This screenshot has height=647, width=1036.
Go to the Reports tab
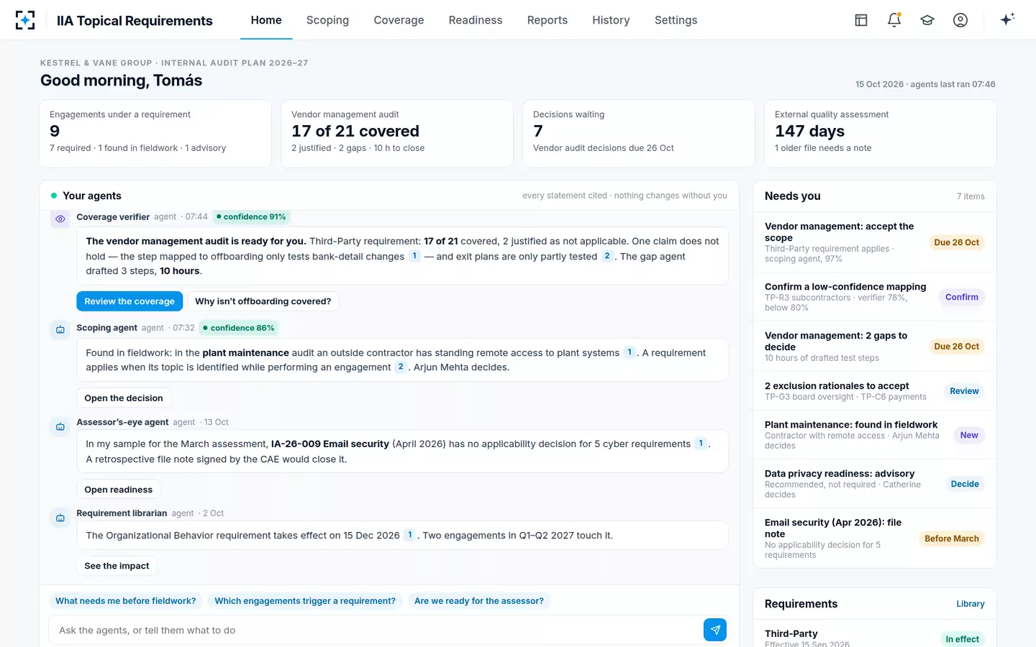[x=547, y=20]
